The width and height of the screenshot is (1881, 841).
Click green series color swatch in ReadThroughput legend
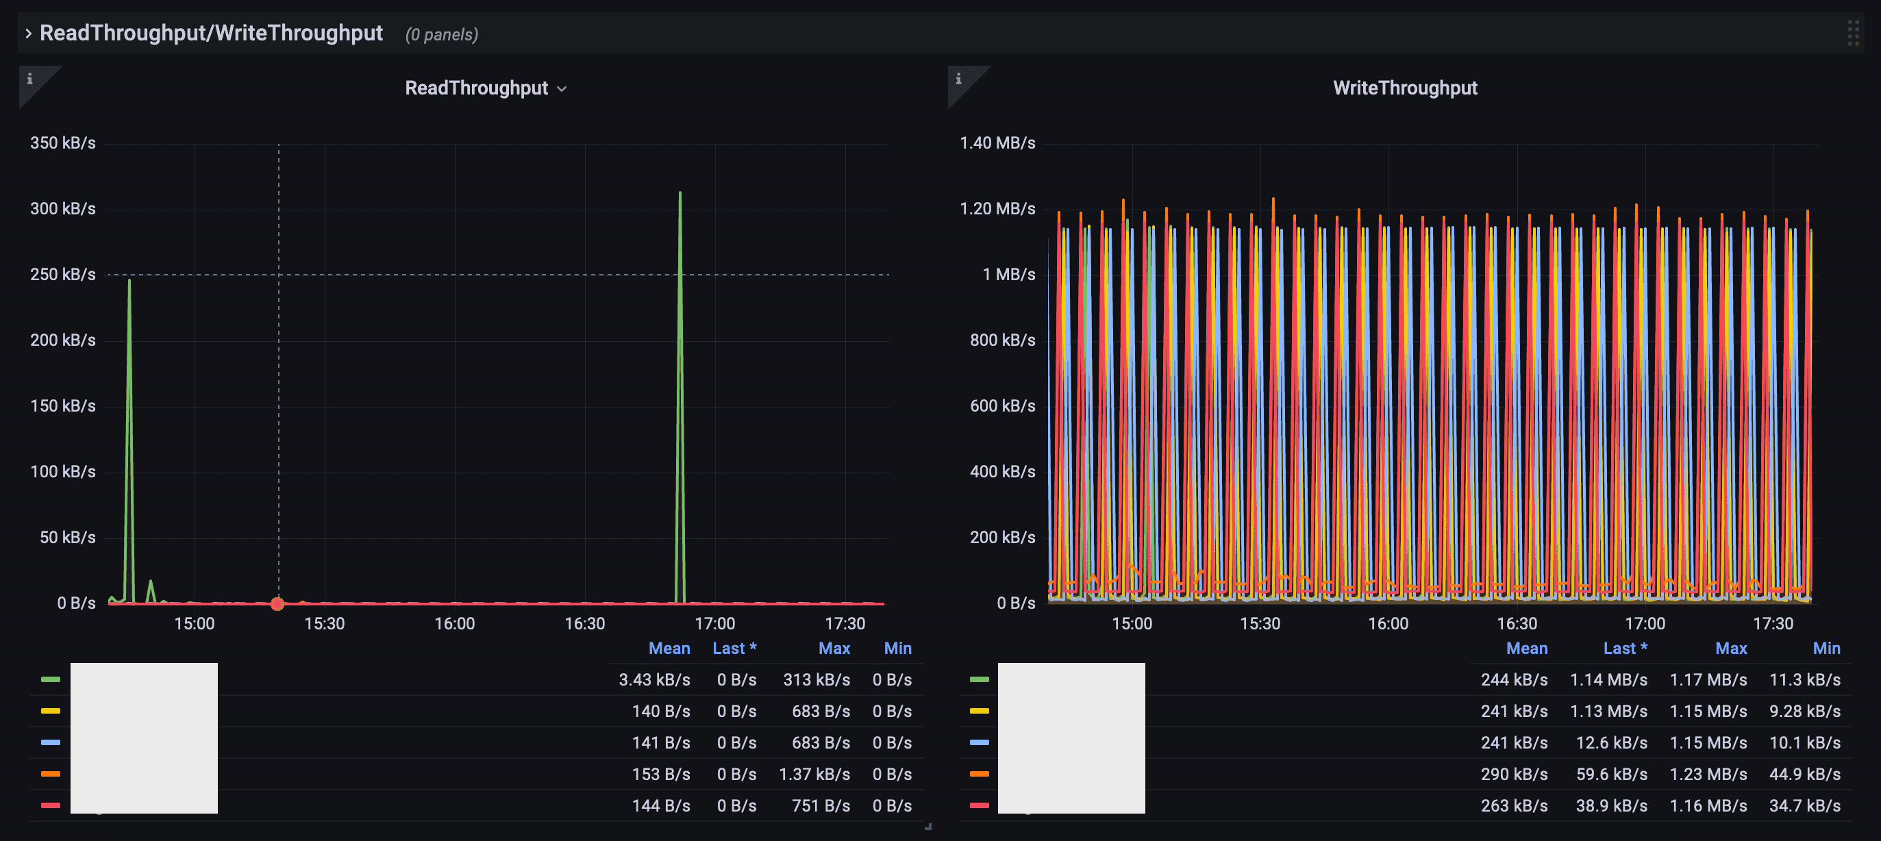pyautogui.click(x=51, y=679)
